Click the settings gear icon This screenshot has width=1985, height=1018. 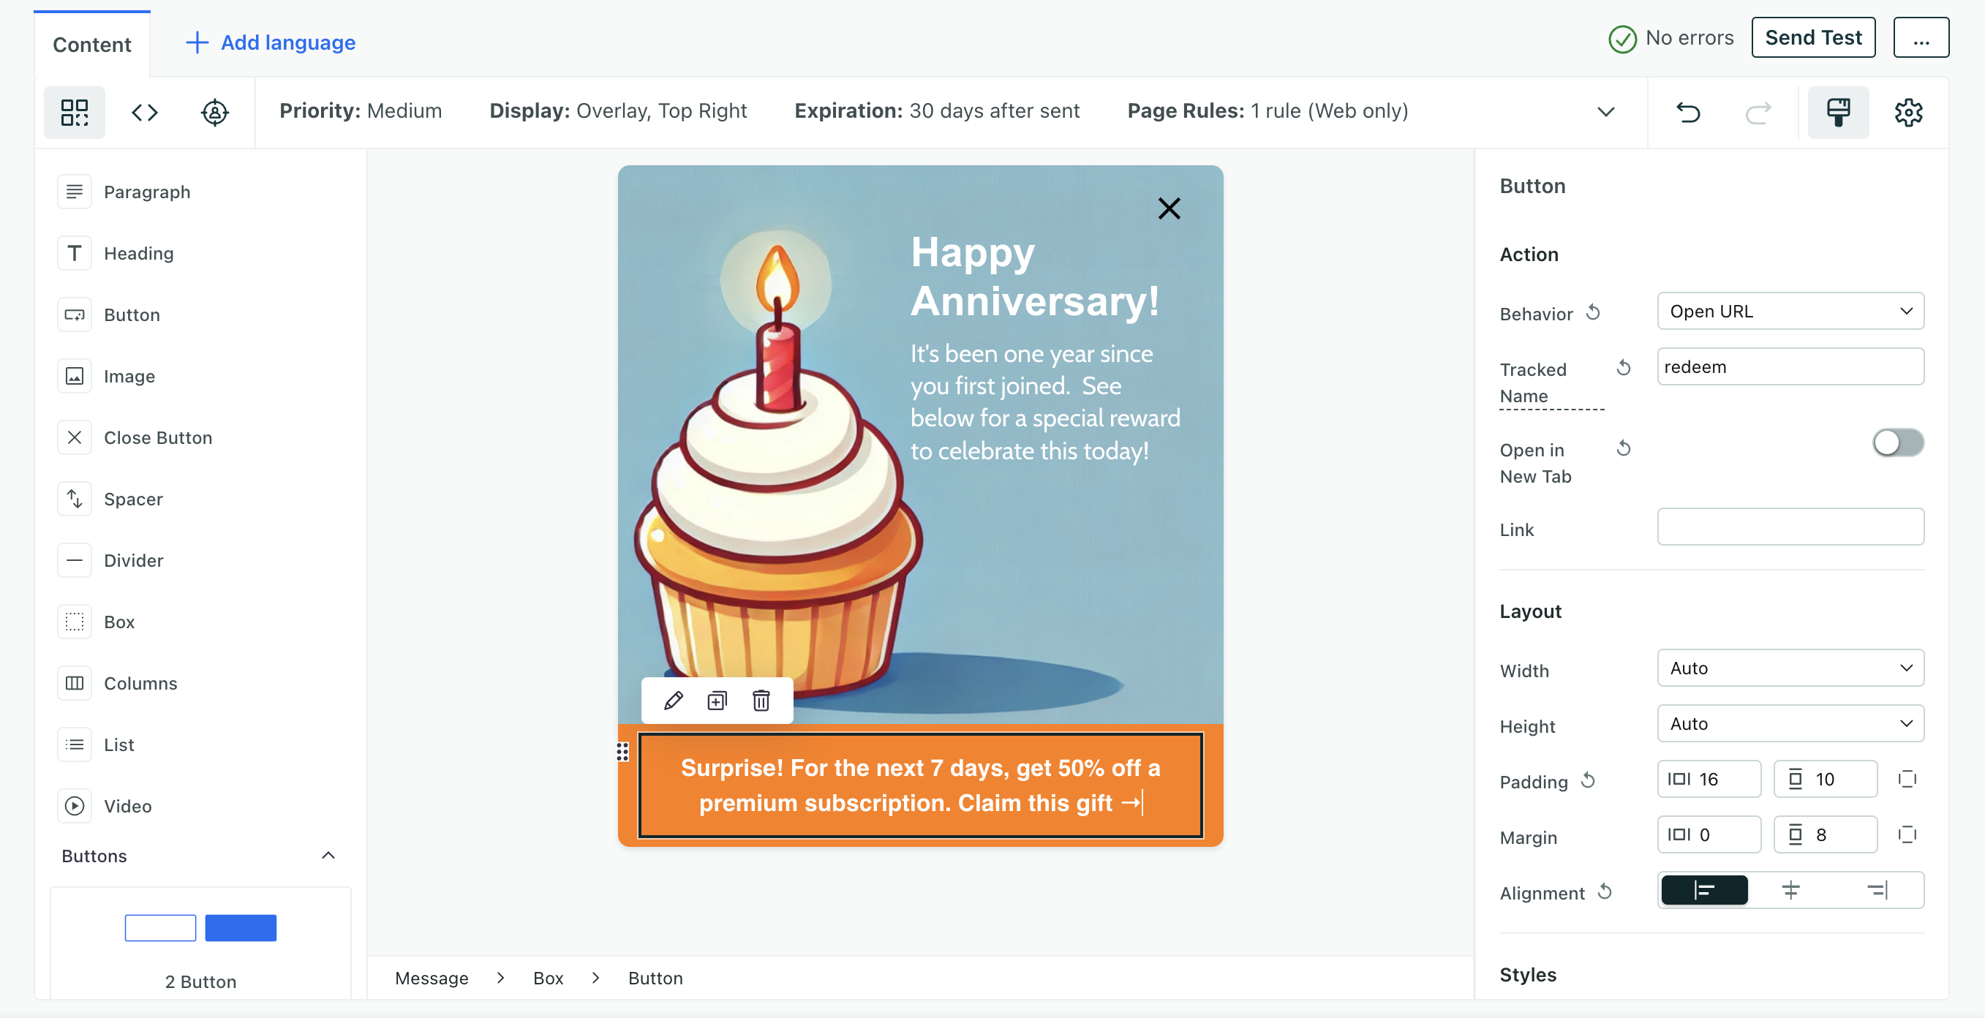pyautogui.click(x=1908, y=112)
